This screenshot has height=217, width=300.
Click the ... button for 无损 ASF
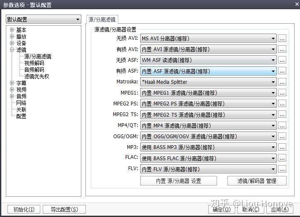282,60
